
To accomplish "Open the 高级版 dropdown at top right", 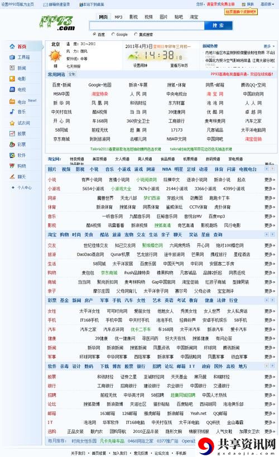I will coord(267,4).
